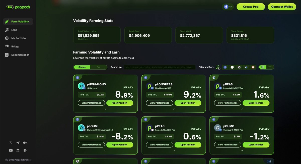The width and height of the screenshot is (301, 164).
Task: Open Position on pLONGPEAS pod
Action: point(188,103)
